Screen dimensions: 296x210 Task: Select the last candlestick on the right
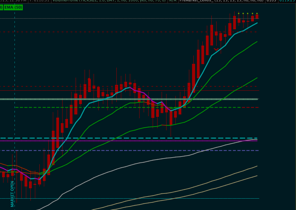[257, 17]
